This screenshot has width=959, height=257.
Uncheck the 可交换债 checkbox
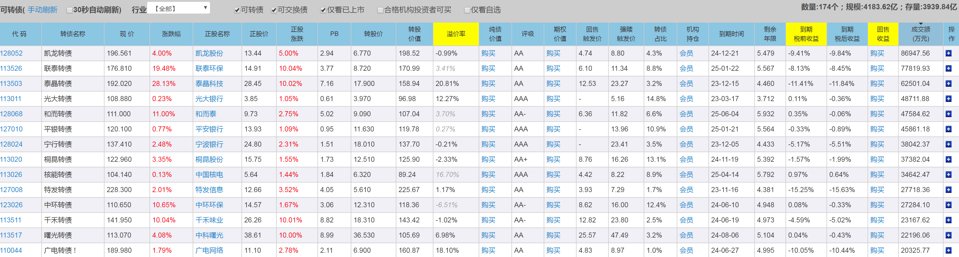pos(274,10)
